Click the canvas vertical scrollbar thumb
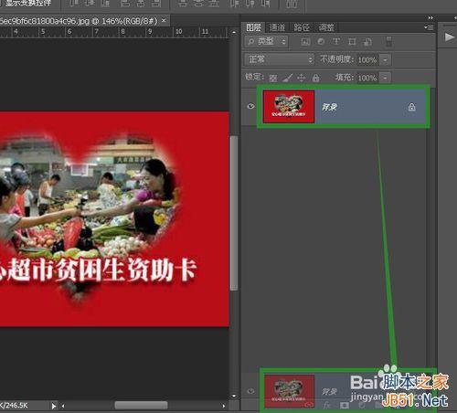The image size is (457, 413). [x=234, y=213]
